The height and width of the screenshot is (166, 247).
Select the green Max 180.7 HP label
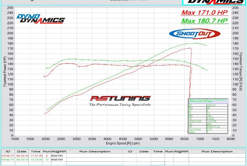point(204,21)
